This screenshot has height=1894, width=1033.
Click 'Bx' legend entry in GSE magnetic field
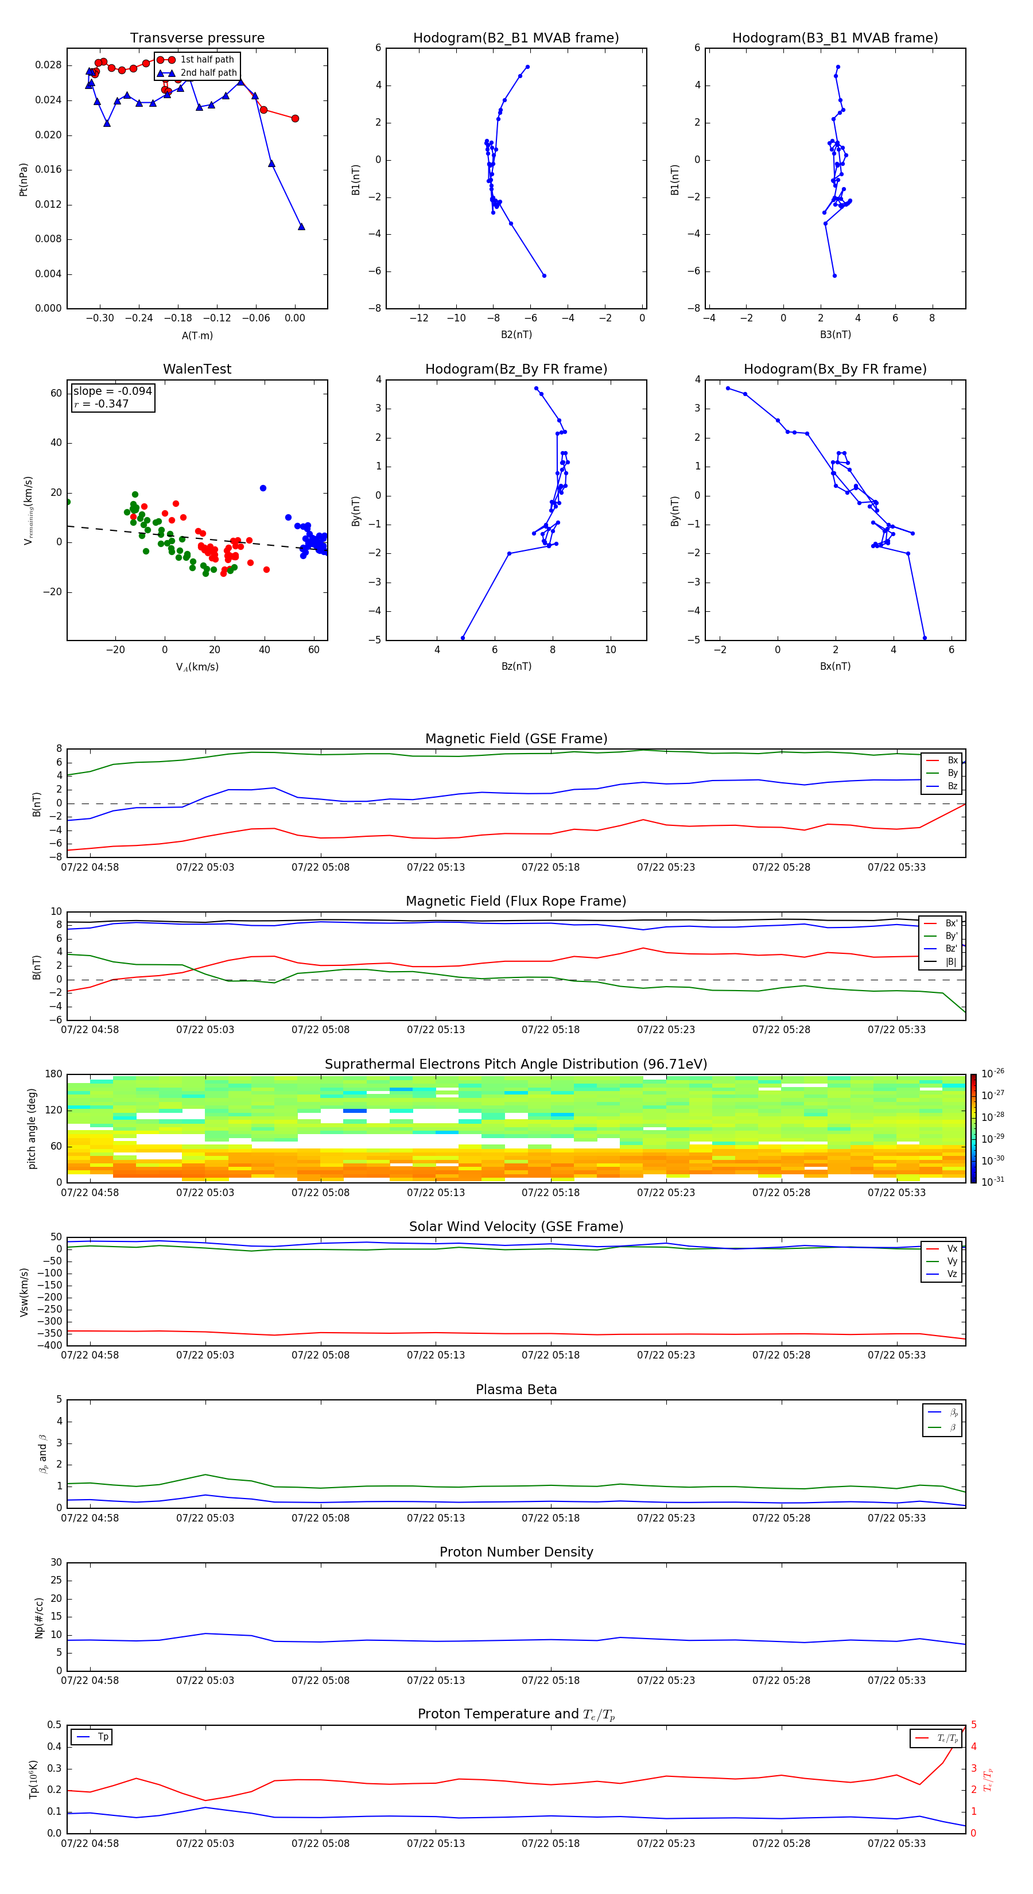[942, 760]
